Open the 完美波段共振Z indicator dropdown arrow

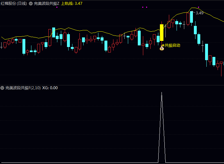pyautogui.click(x=31, y=4)
